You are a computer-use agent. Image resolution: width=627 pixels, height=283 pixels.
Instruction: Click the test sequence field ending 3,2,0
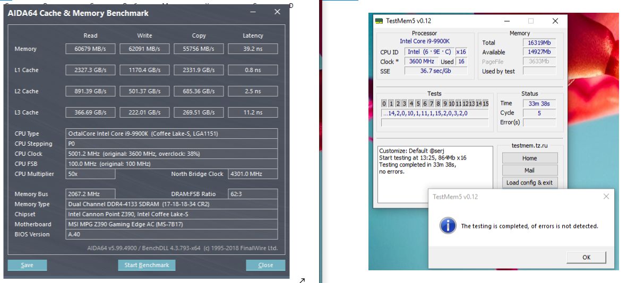tap(435, 113)
